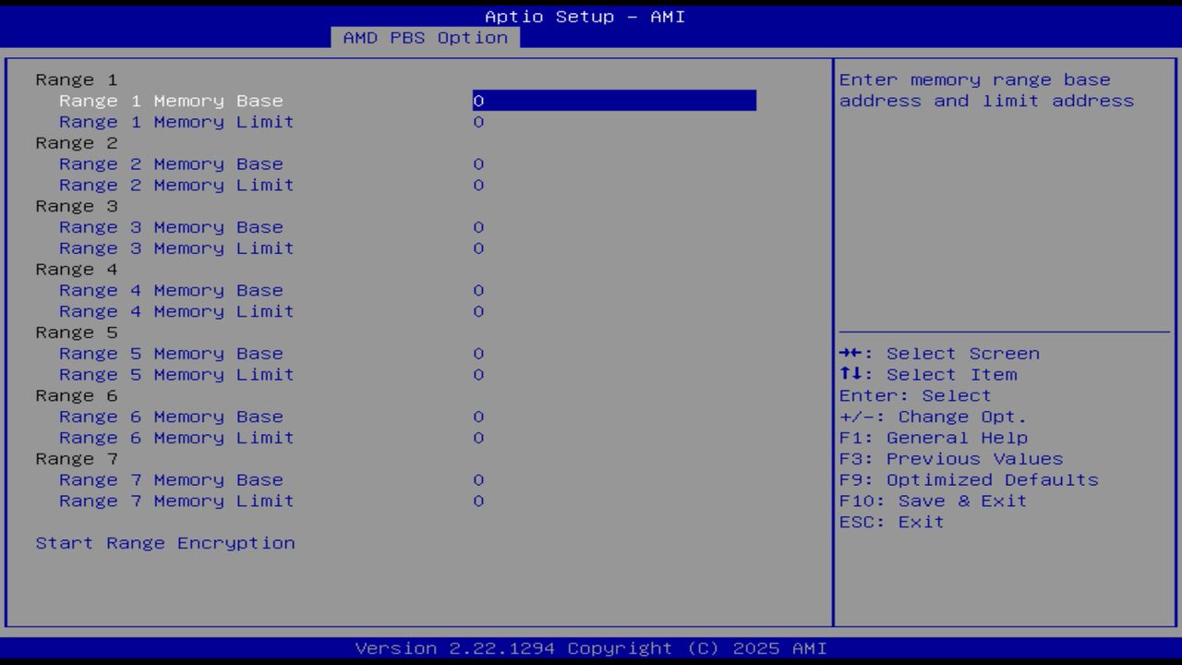Select the Range 4 Memory Base entry

[x=171, y=290]
